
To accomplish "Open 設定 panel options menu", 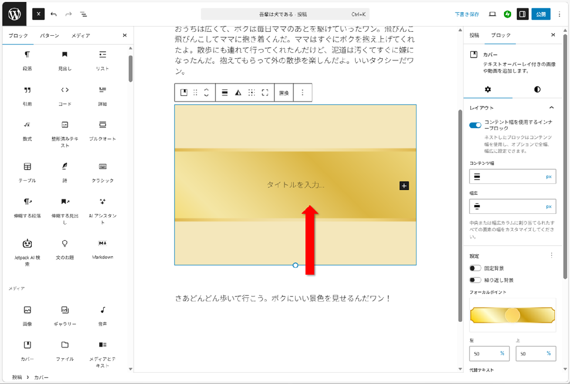I will 551,255.
